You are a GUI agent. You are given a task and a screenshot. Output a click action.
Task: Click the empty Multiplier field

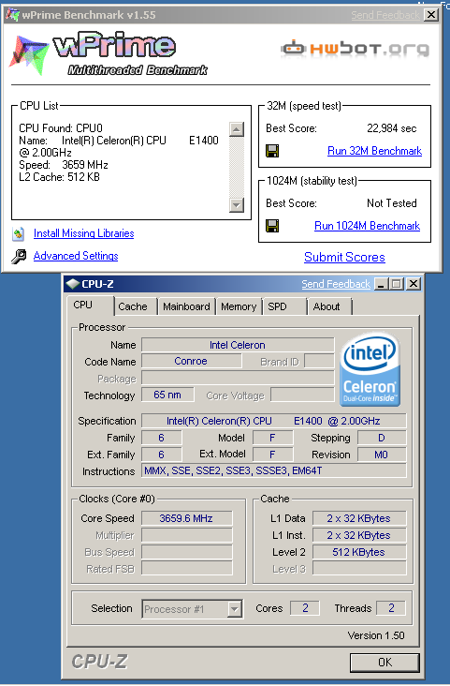tap(186, 535)
